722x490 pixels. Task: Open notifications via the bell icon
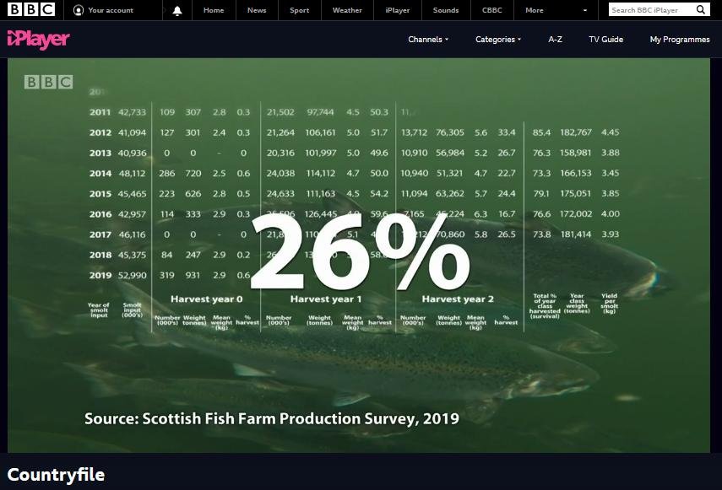point(177,10)
